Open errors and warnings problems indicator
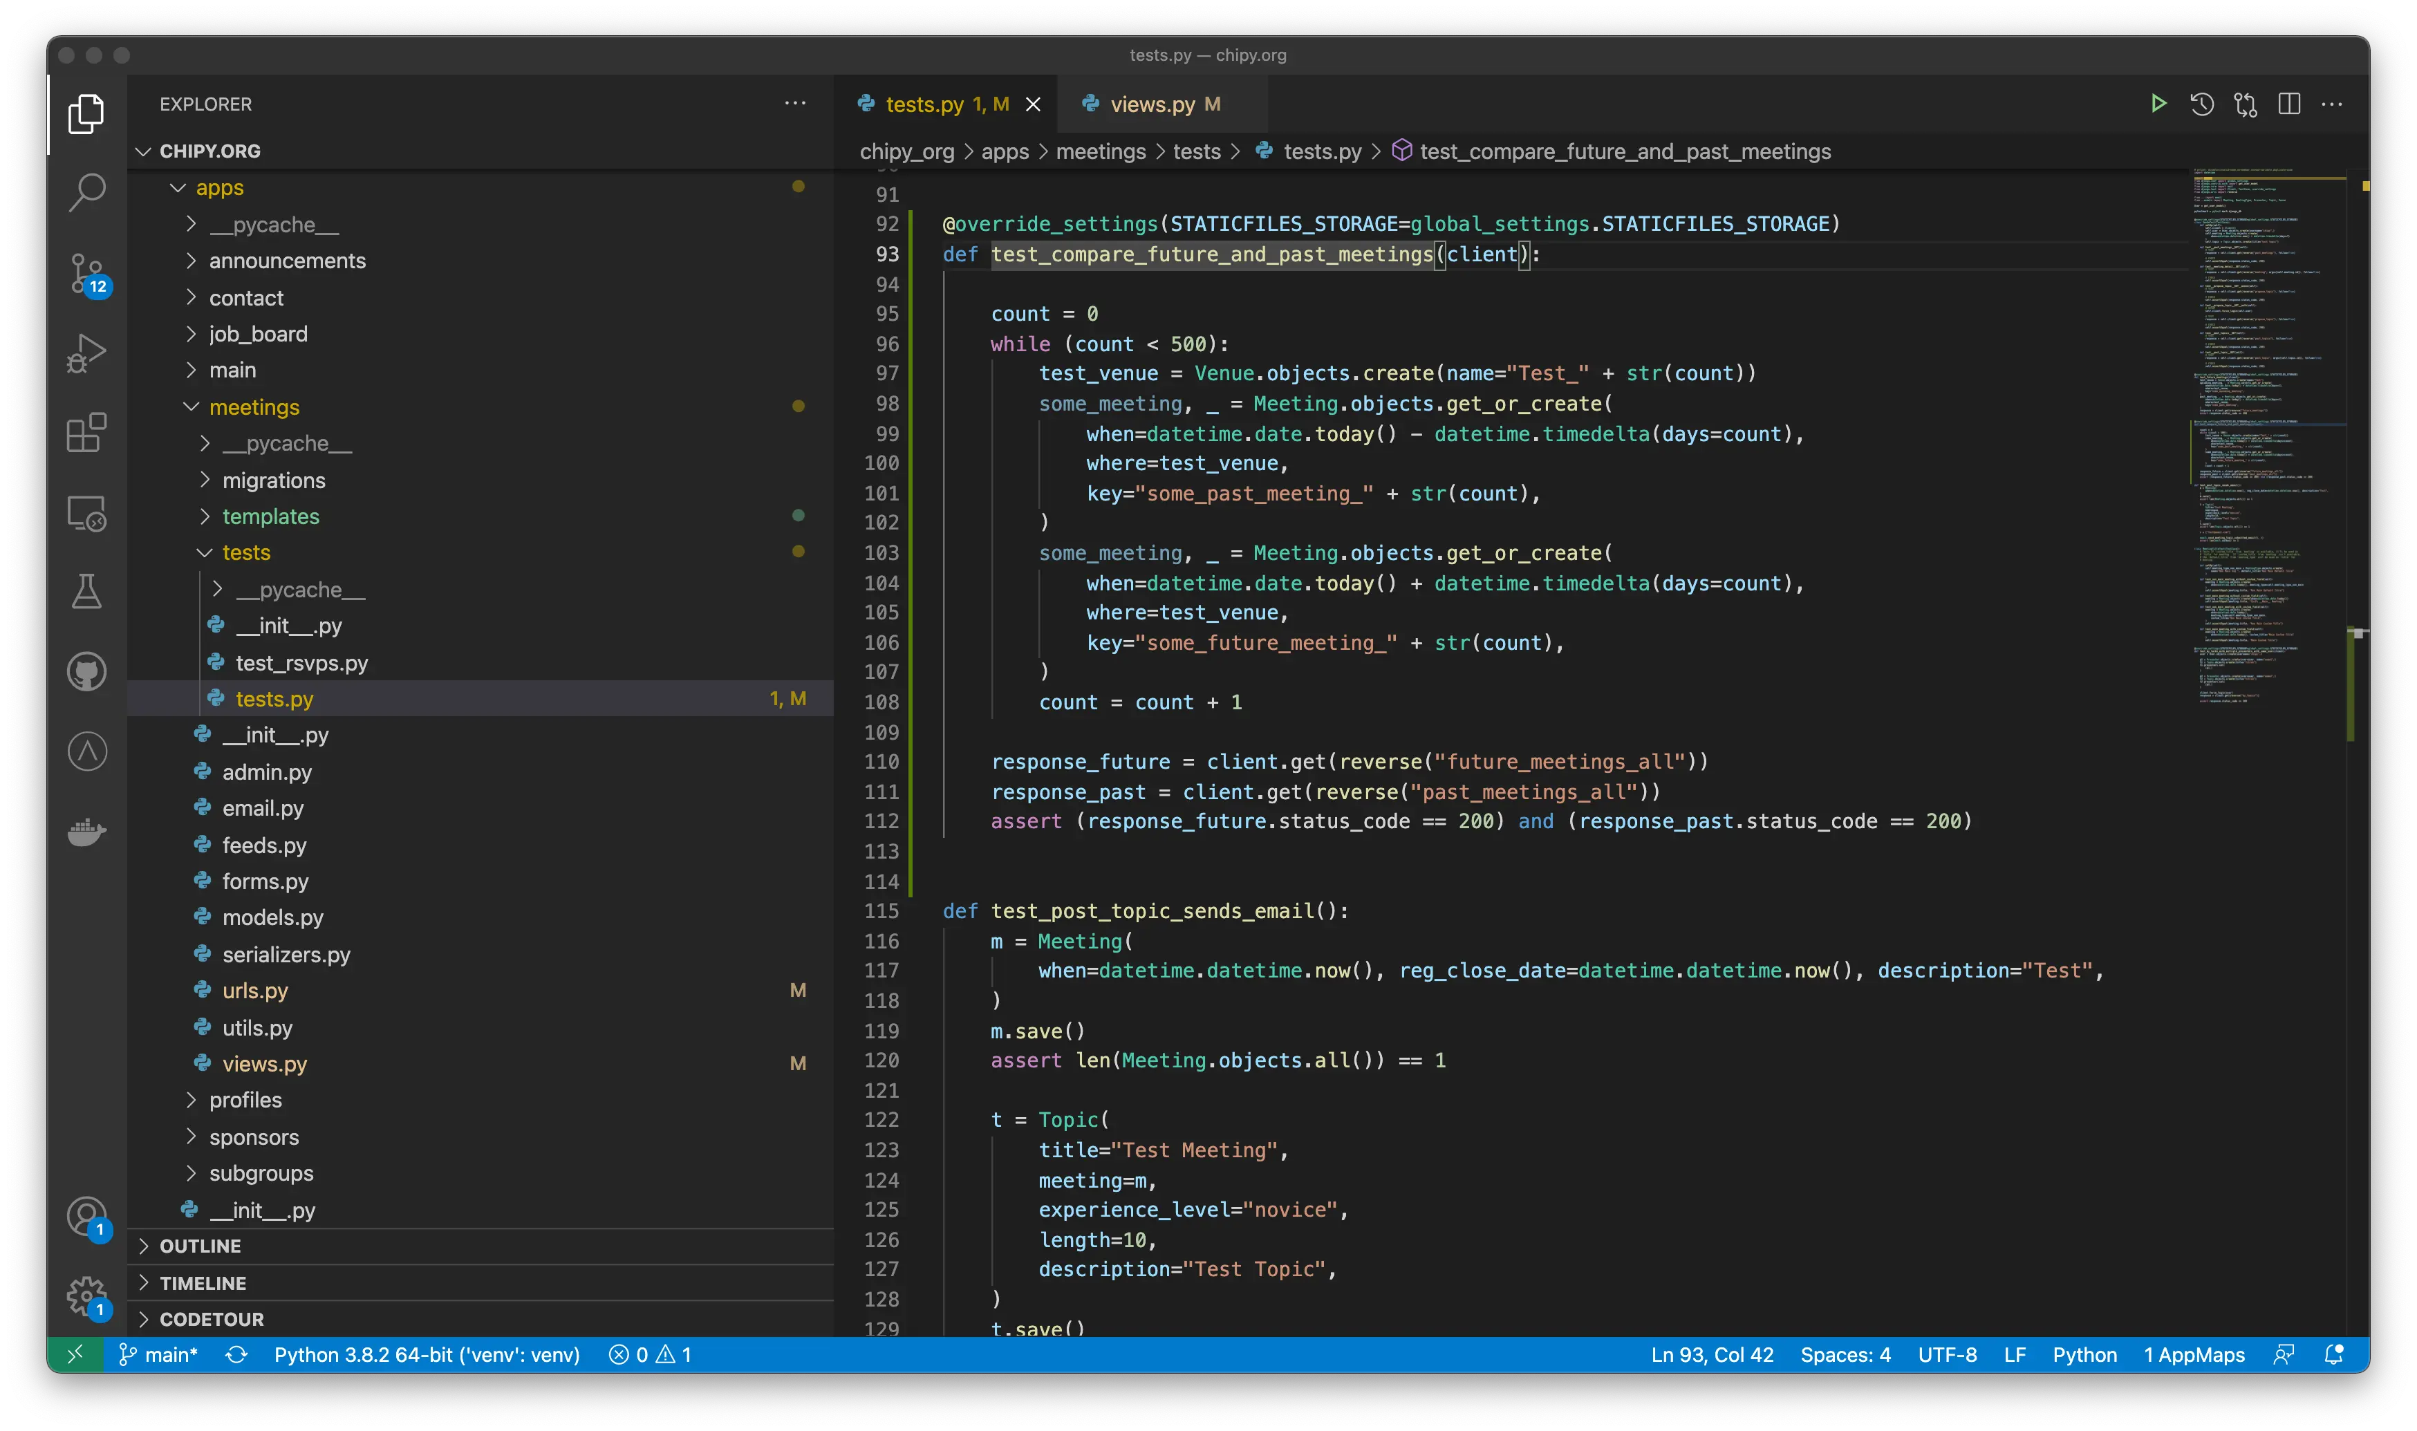 click(x=650, y=1354)
